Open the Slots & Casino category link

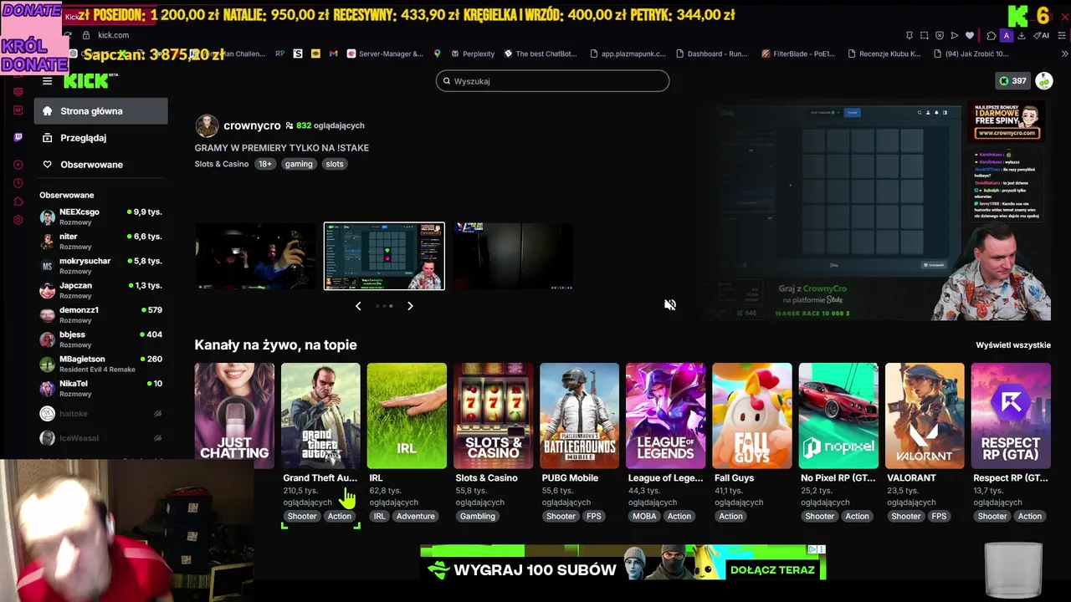[x=222, y=164]
